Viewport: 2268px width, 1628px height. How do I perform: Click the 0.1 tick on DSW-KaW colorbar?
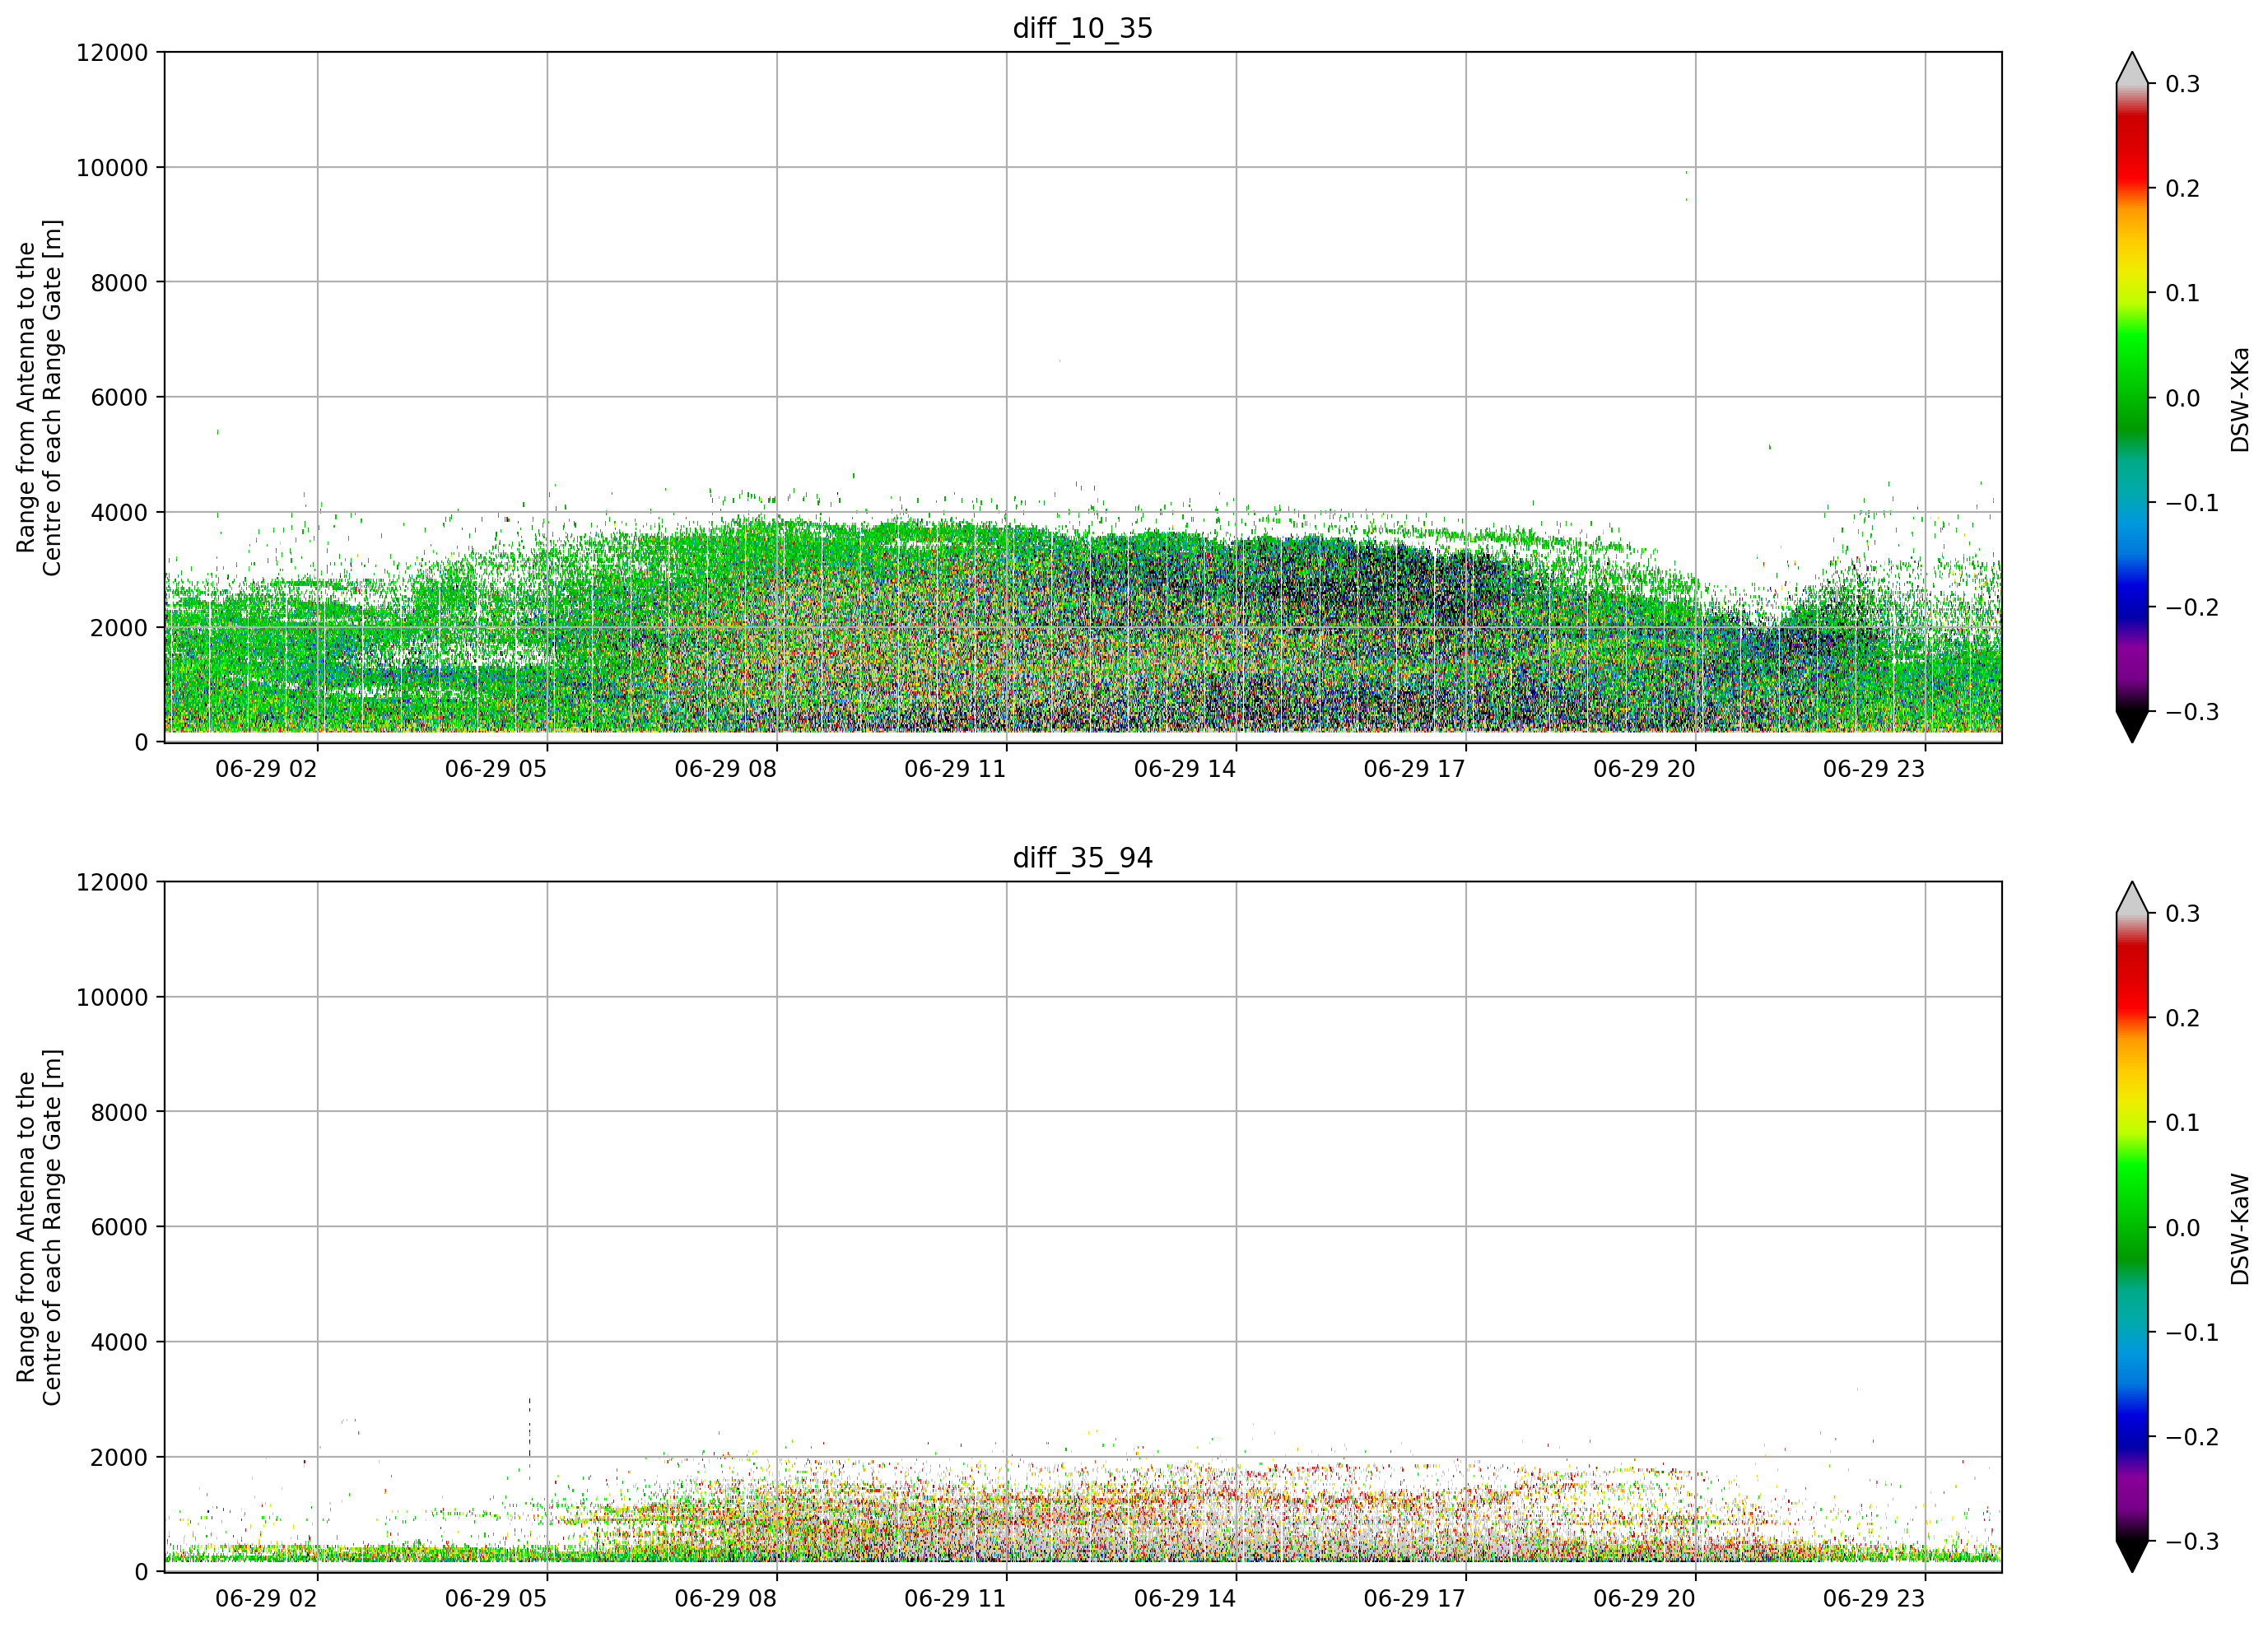pyautogui.click(x=2182, y=1123)
